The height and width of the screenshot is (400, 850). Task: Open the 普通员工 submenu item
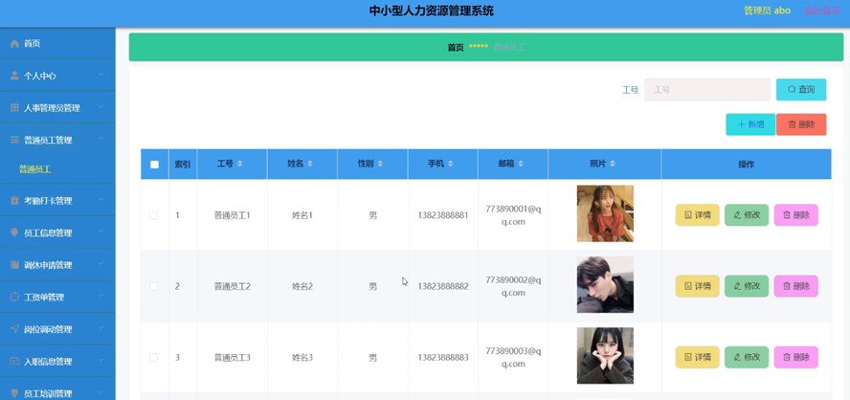[35, 169]
